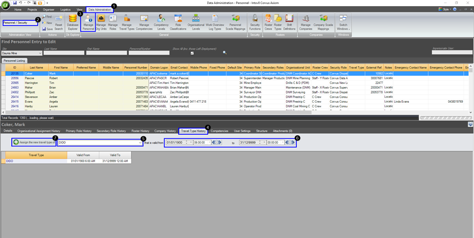Open Organisational Levels
Image resolution: width=474 pixels, height=238 pixels.
(196, 22)
